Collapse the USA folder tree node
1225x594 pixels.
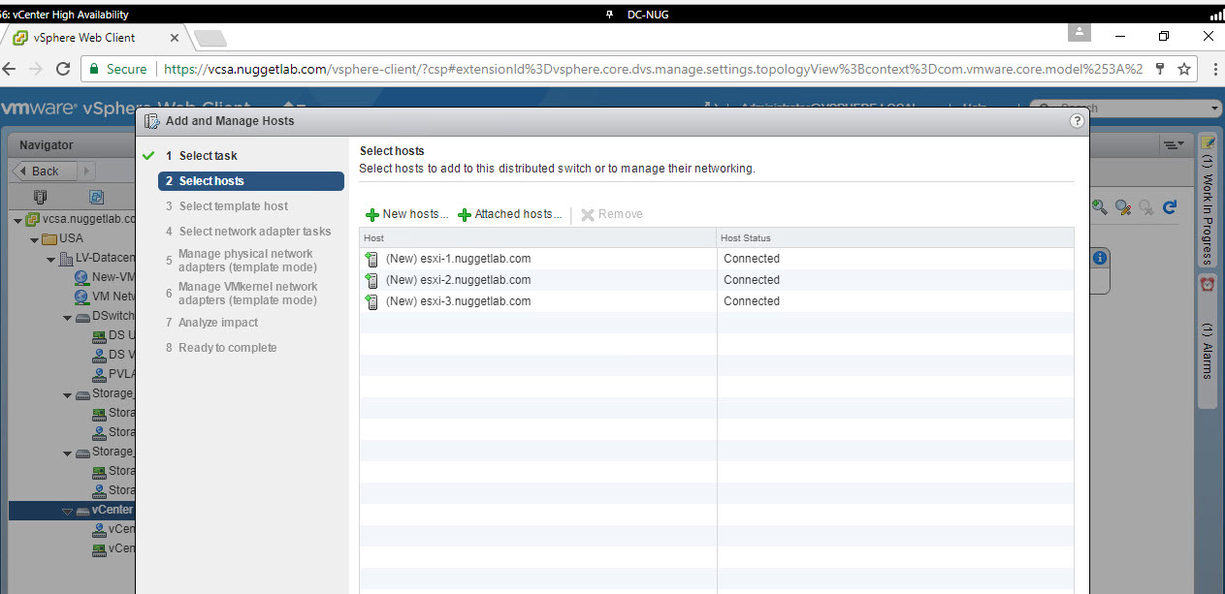[x=35, y=239]
